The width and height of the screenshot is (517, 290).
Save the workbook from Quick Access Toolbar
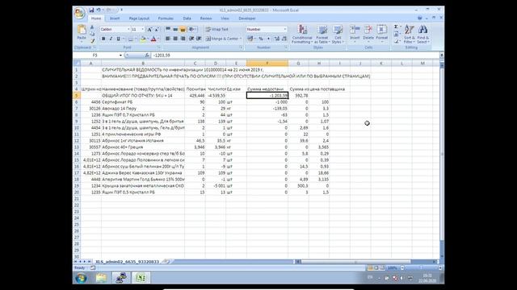coord(91,10)
